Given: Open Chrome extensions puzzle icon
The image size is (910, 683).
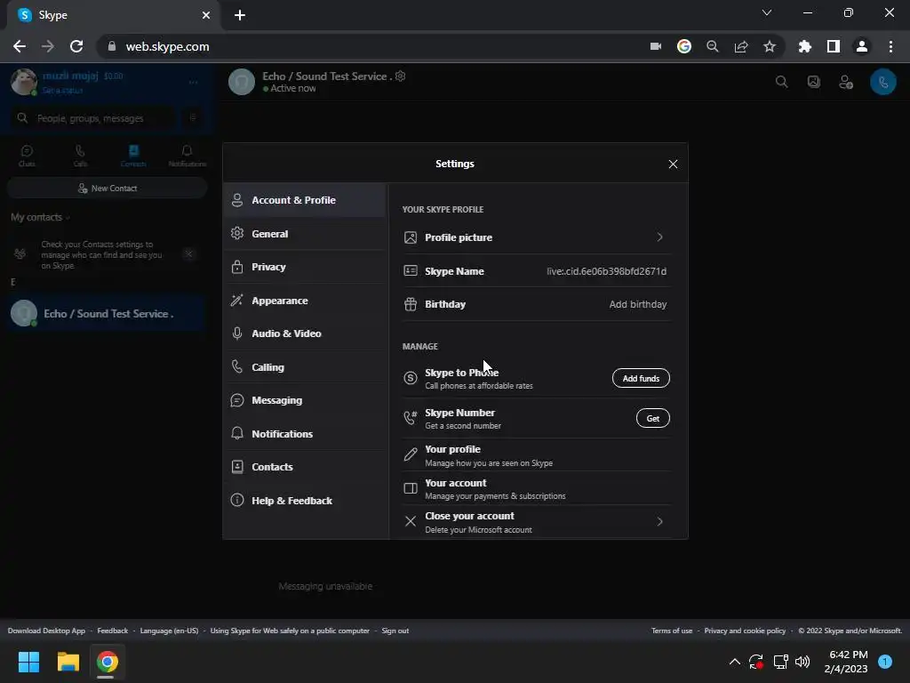Looking at the screenshot, I should pos(804,46).
